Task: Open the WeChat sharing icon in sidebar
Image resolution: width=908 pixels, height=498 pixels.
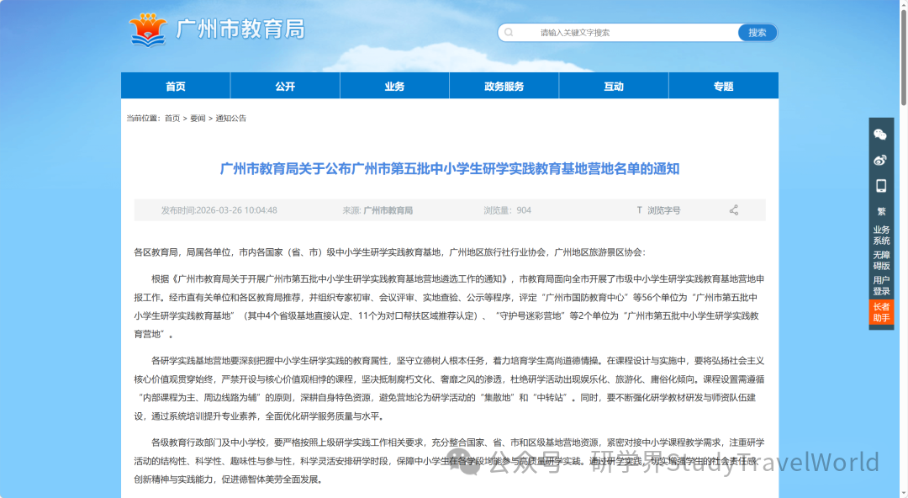Action: click(880, 135)
